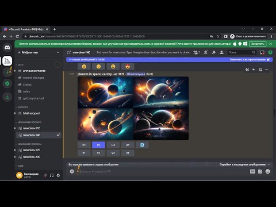Click the browser bookmark star icon
Image resolution: width=276 pixels, height=207 pixels.
pos(218,36)
